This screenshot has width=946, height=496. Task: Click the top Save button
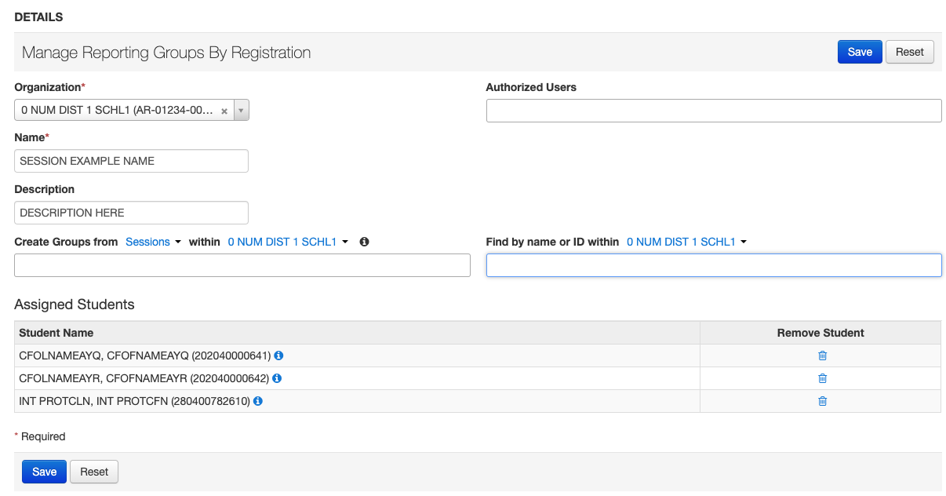(x=860, y=52)
